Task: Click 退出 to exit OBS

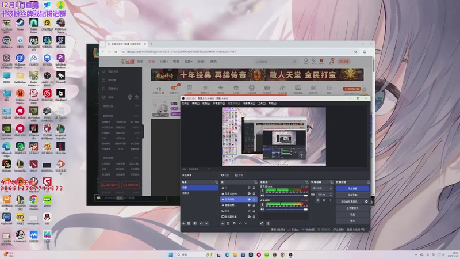Action: (352, 221)
